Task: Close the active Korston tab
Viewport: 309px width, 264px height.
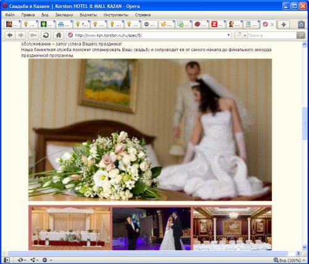Action: 272,25
